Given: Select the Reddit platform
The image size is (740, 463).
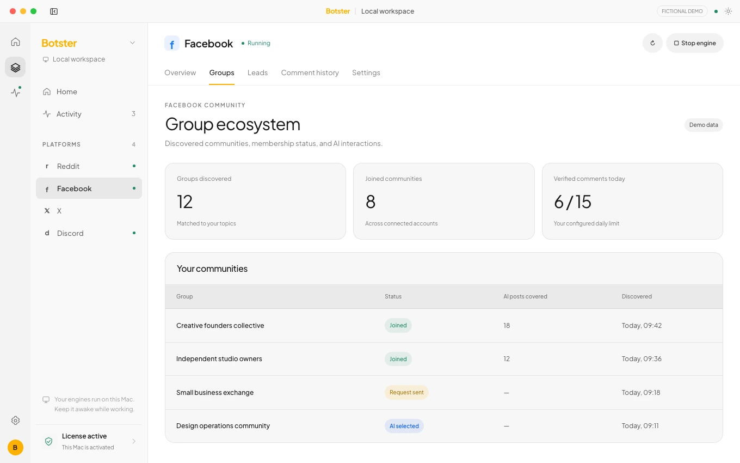Looking at the screenshot, I should [x=89, y=166].
